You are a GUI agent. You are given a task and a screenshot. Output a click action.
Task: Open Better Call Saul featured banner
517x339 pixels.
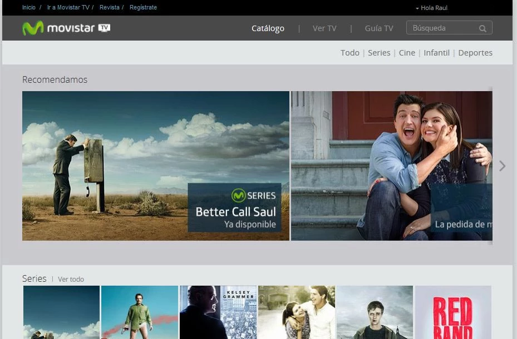coord(156,166)
